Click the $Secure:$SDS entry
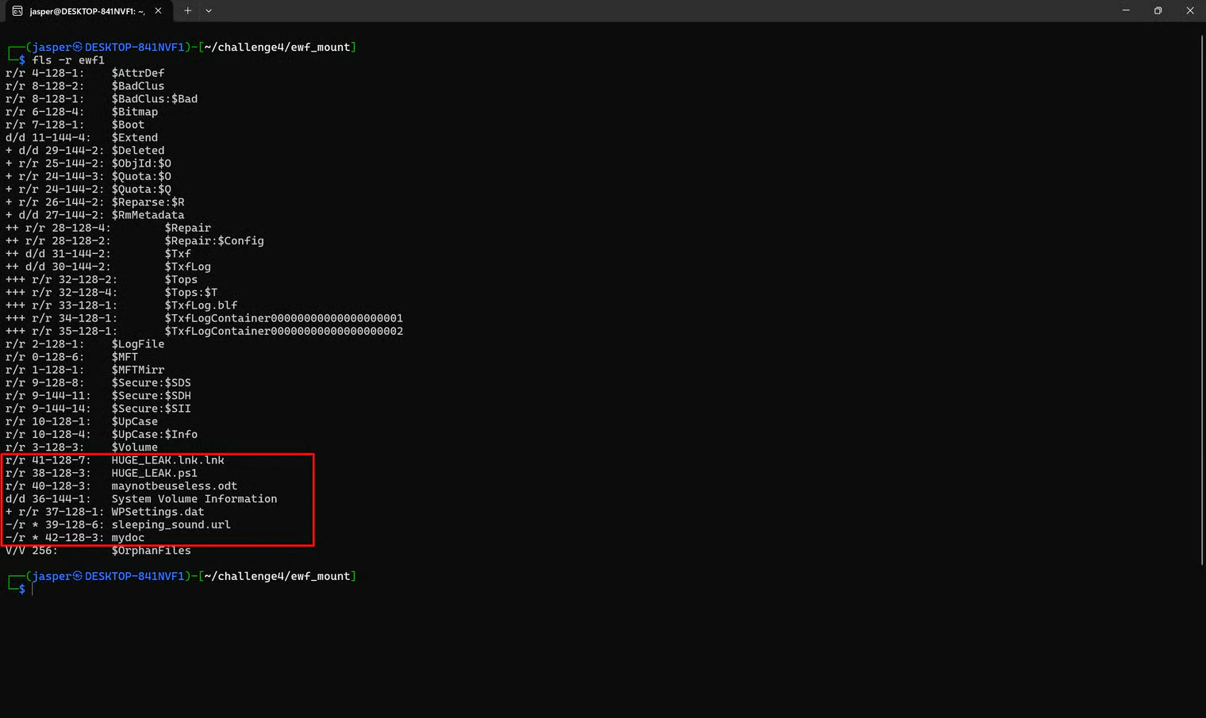The height and width of the screenshot is (718, 1206). point(151,383)
